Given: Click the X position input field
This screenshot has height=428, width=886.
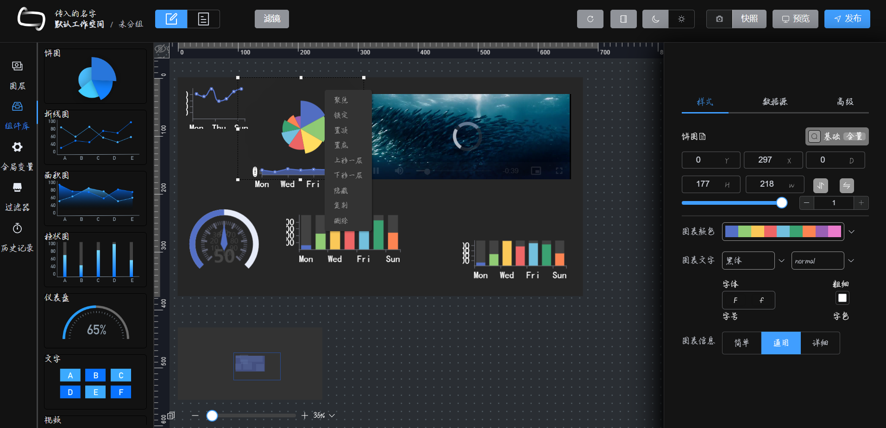Looking at the screenshot, I should (x=773, y=160).
